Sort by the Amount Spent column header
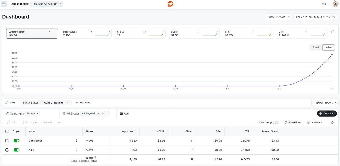 (x=270, y=131)
